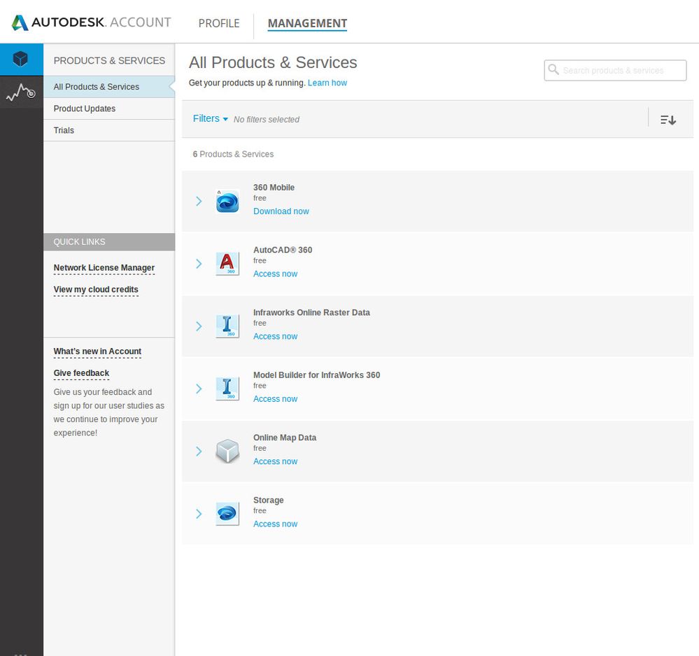Open Product Updates in sidebar
The height and width of the screenshot is (656, 699).
(x=108, y=109)
